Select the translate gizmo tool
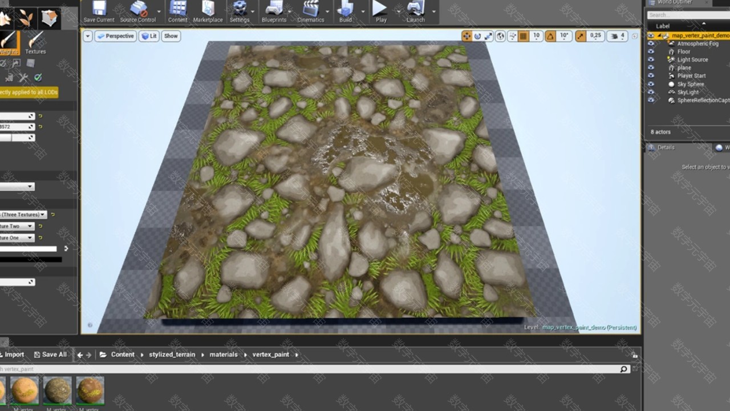This screenshot has width=730, height=411. coord(467,36)
